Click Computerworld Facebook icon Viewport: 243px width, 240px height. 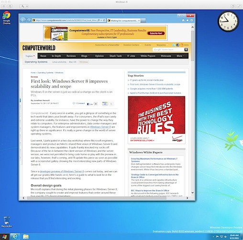tap(178, 45)
